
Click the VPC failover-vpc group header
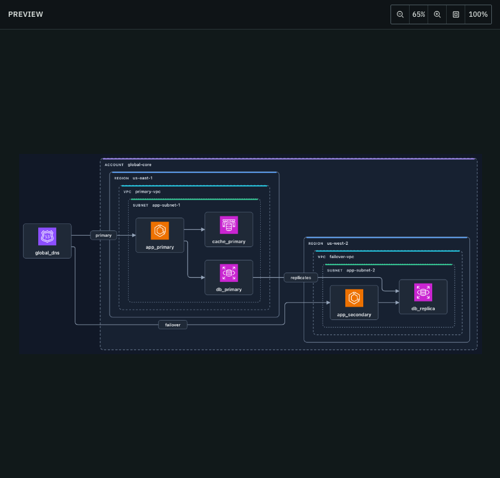click(336, 257)
